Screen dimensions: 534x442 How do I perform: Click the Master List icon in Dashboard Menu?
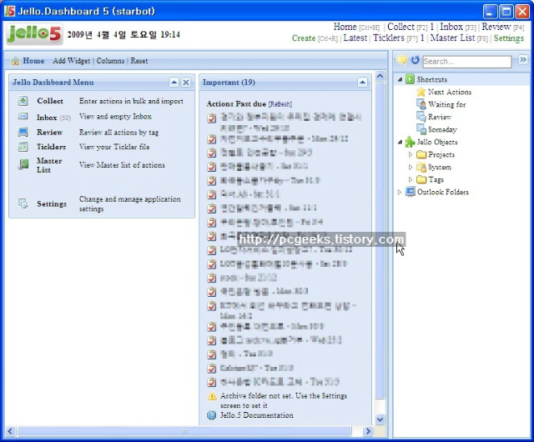(23, 165)
